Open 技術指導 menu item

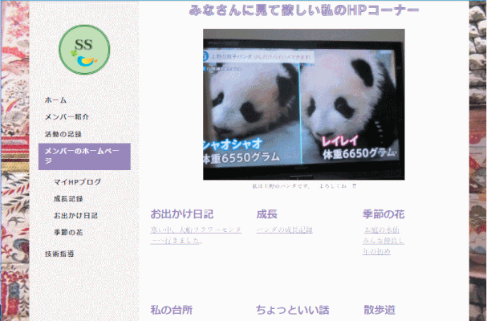(59, 254)
